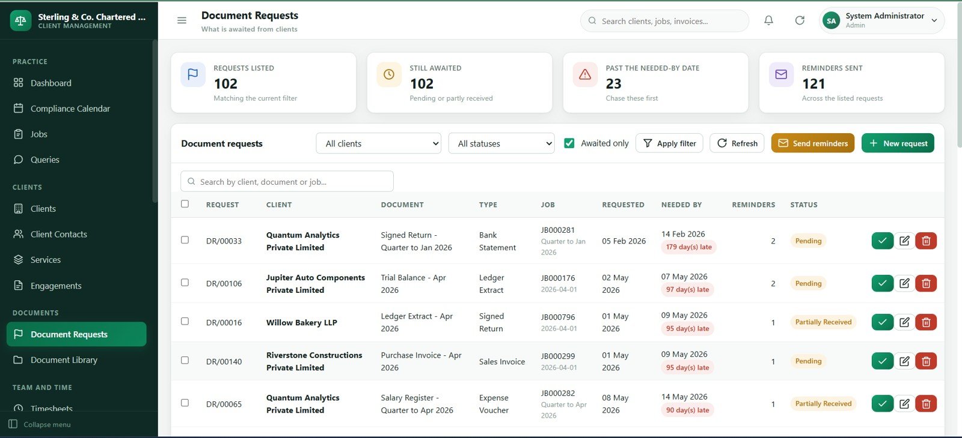Click the Pending status of DR/00140
This screenshot has width=962, height=438.
(808, 361)
